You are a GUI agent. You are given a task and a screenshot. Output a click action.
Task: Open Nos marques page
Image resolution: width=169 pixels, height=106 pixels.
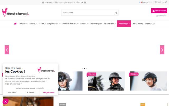pyautogui.click(x=96, y=24)
